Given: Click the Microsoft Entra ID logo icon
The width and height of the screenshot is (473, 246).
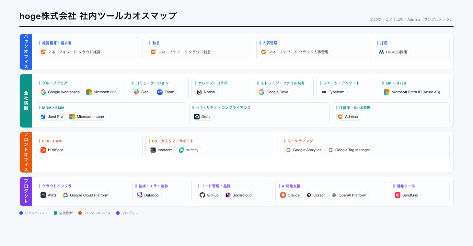Looking at the screenshot, I should (387, 92).
